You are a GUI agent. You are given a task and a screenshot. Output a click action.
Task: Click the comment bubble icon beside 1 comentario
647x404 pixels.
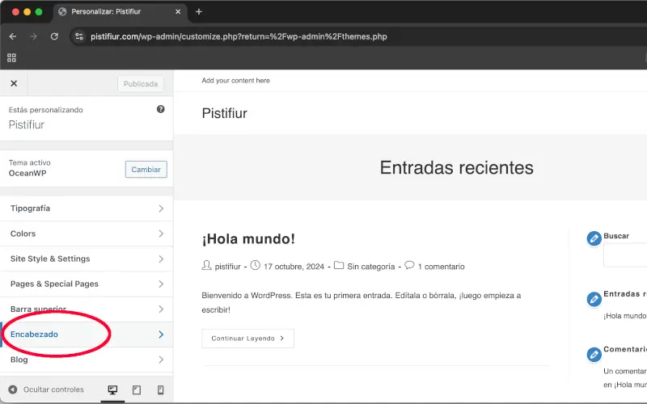tap(409, 265)
